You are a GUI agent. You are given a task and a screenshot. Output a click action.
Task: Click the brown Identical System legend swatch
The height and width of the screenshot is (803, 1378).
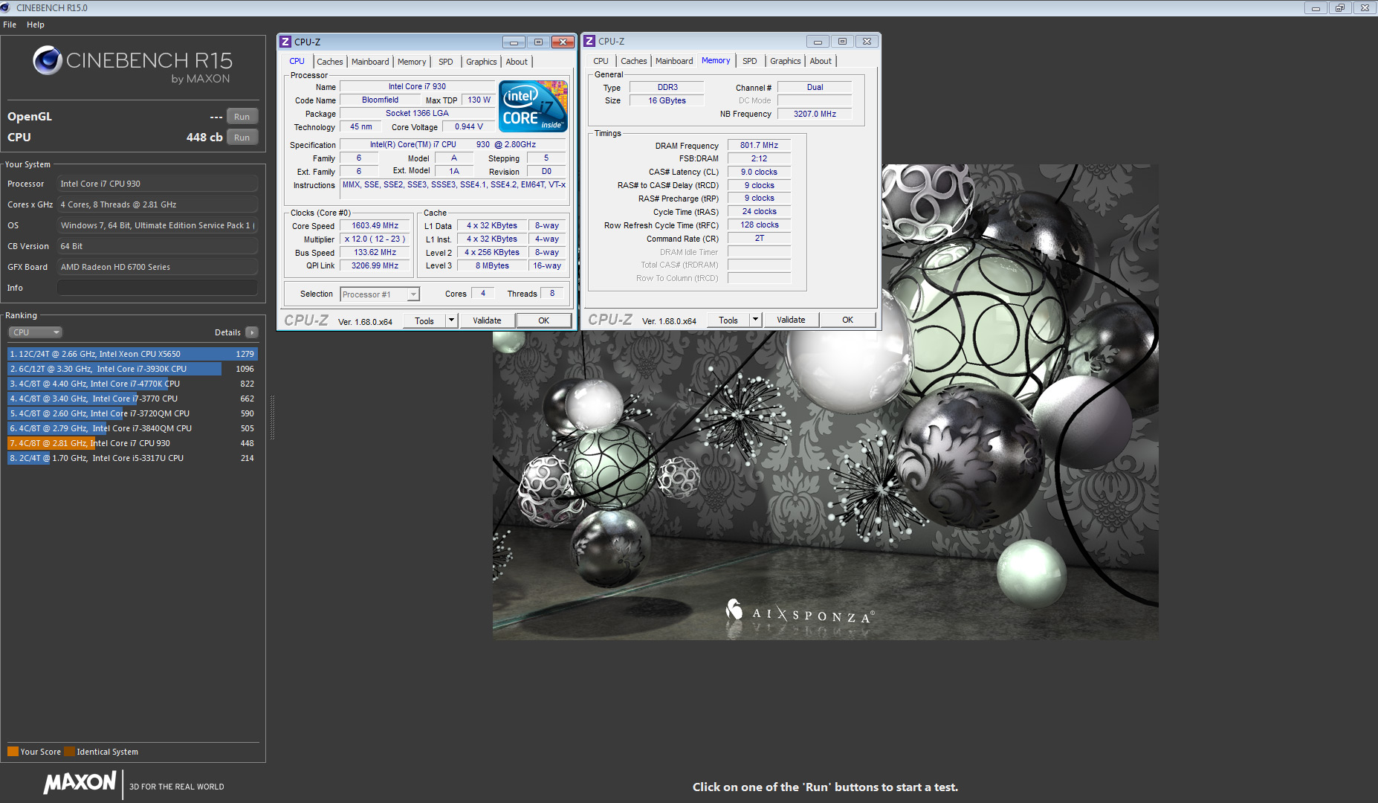[x=70, y=751]
